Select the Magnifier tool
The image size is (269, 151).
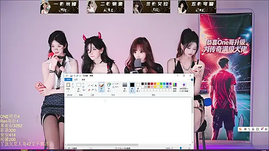pos(96,90)
